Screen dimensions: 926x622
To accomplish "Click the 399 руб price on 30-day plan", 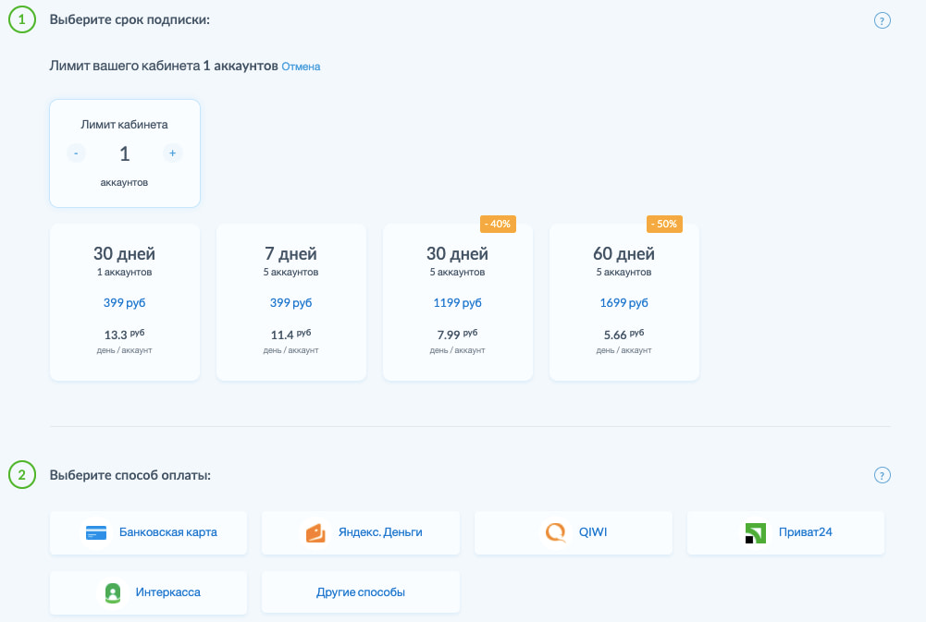I will pyautogui.click(x=124, y=303).
